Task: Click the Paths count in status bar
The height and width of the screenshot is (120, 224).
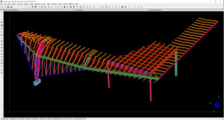Action: 57,119
